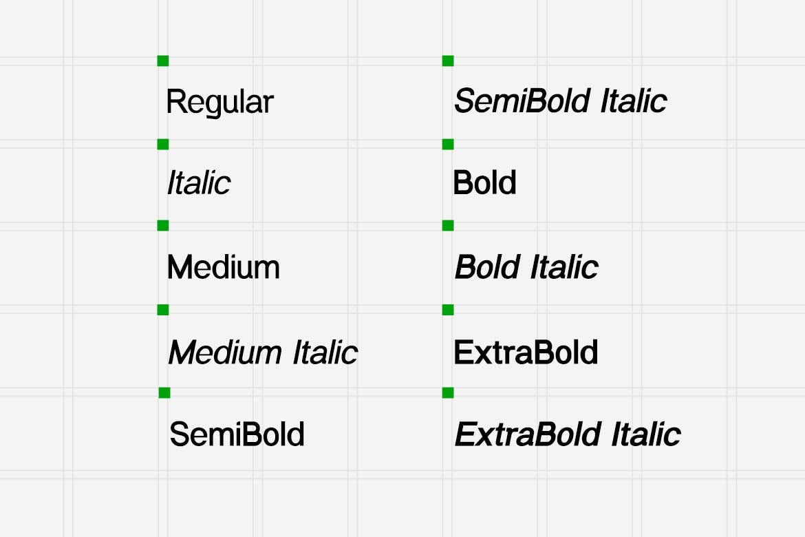
Task: Click the green square above Italic label
Action: [163, 145]
